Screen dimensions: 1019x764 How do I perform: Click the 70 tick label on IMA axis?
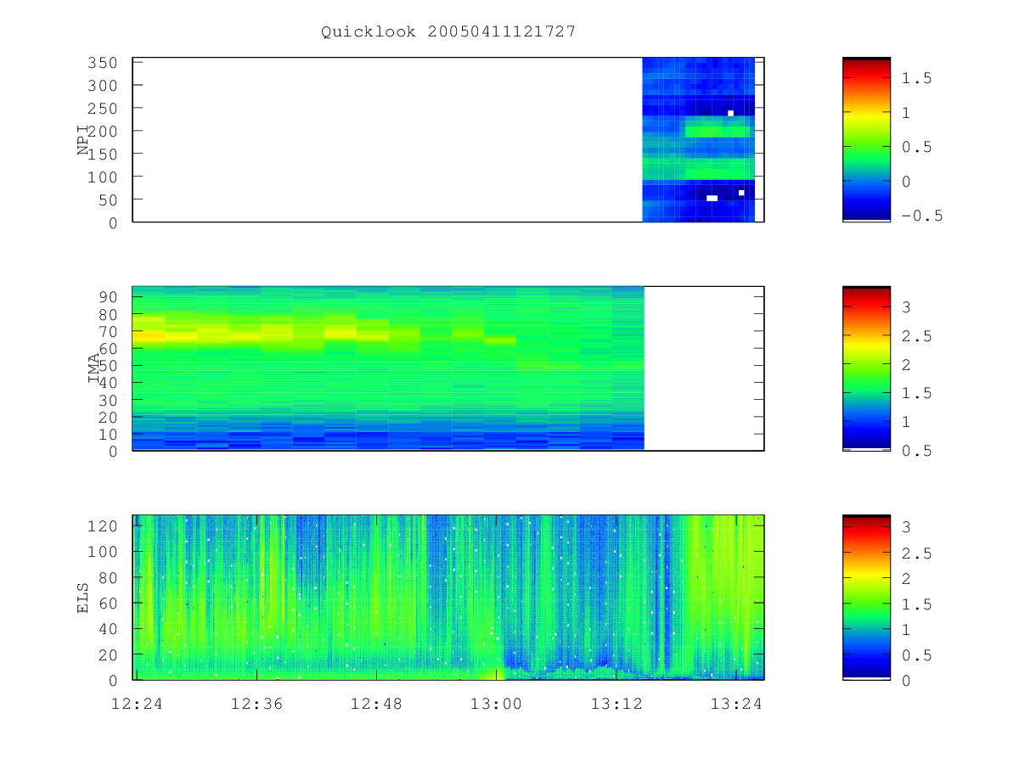point(108,331)
